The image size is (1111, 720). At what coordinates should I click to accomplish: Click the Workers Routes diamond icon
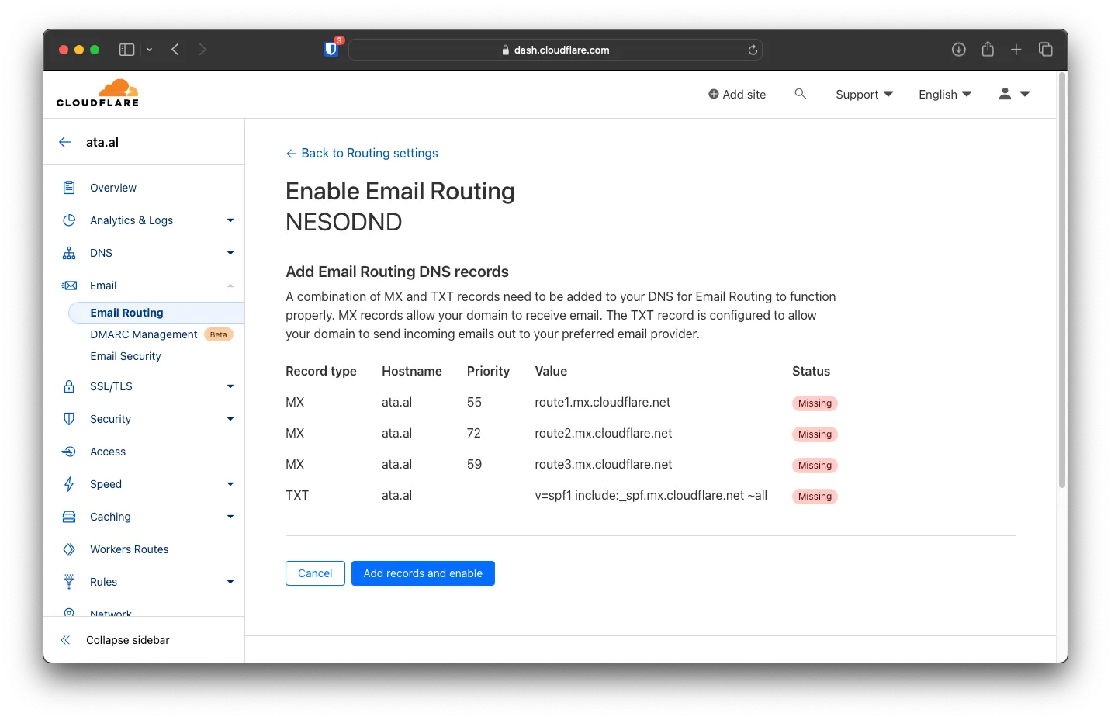69,549
